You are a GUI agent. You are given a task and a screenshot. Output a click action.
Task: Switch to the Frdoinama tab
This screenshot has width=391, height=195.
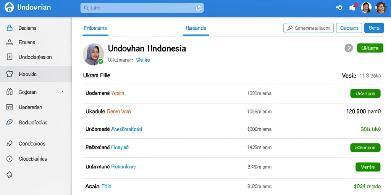95,28
